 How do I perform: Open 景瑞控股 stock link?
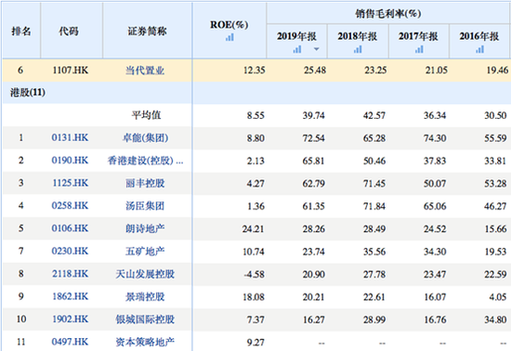coord(145,296)
